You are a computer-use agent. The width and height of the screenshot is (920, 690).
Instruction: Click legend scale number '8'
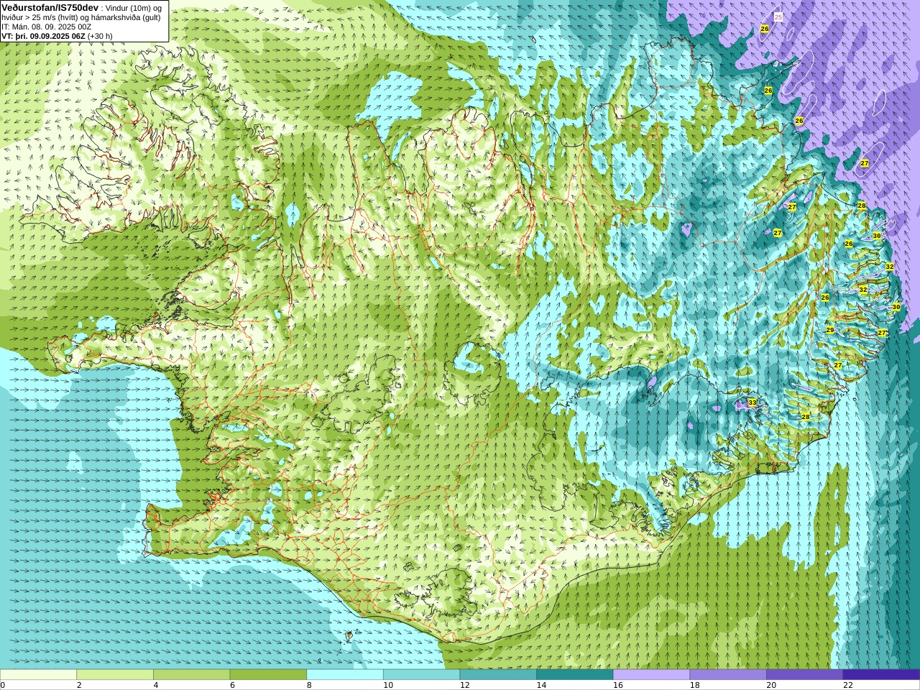pos(309,685)
